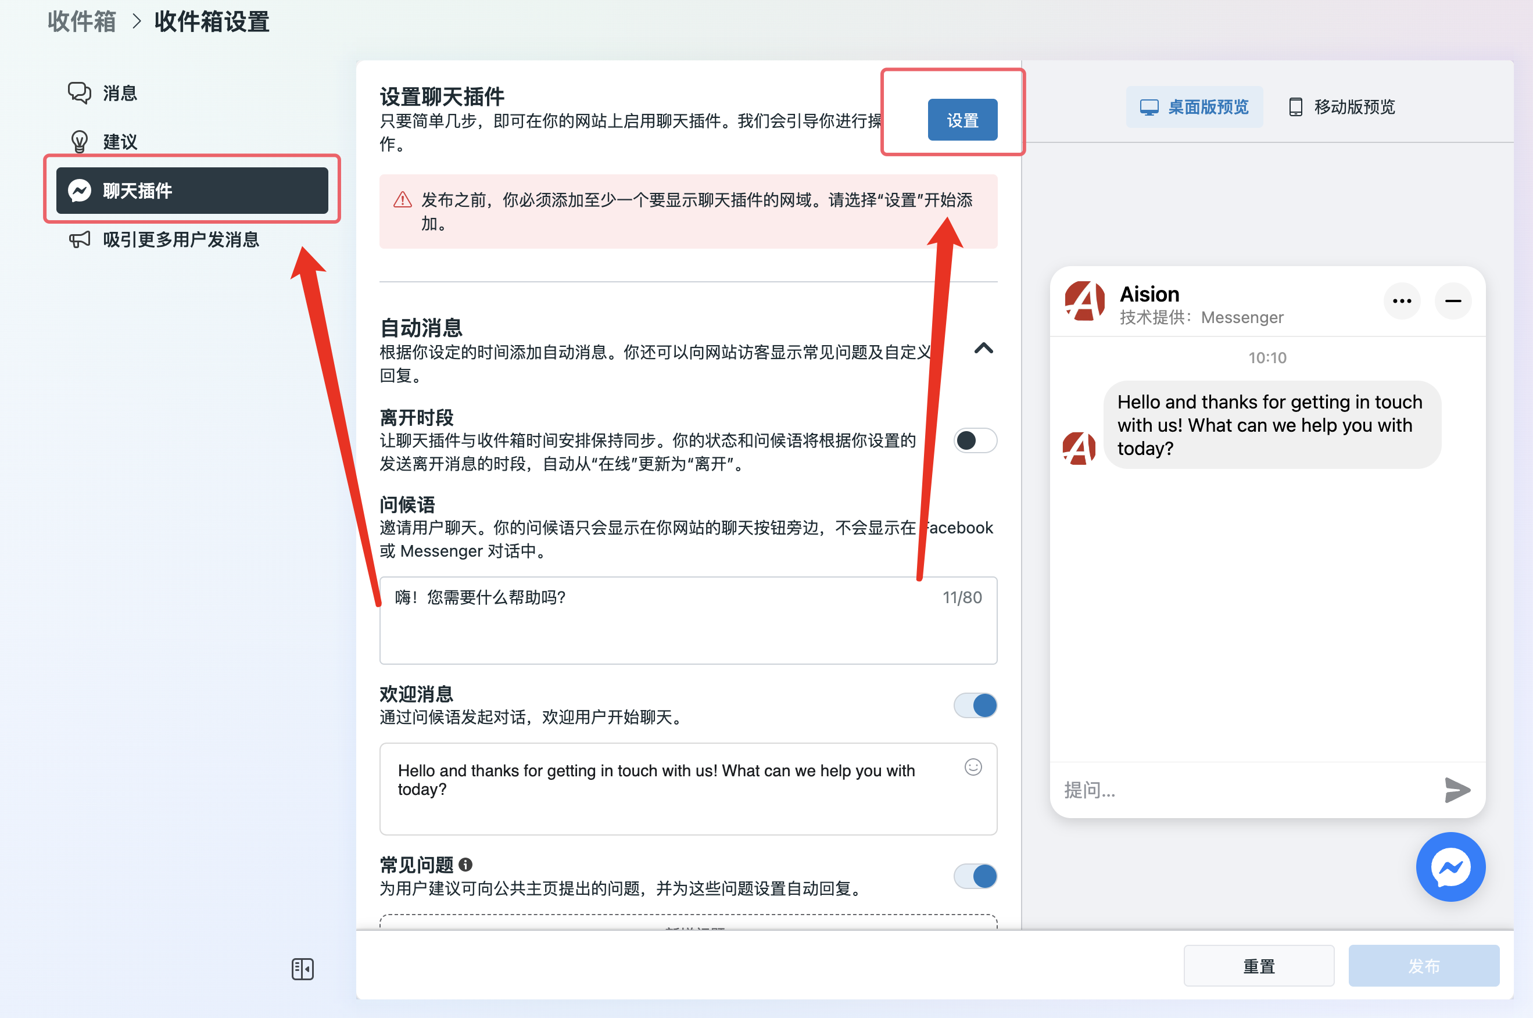
Task: Click the warning triangle icon in red alert
Action: (x=403, y=200)
